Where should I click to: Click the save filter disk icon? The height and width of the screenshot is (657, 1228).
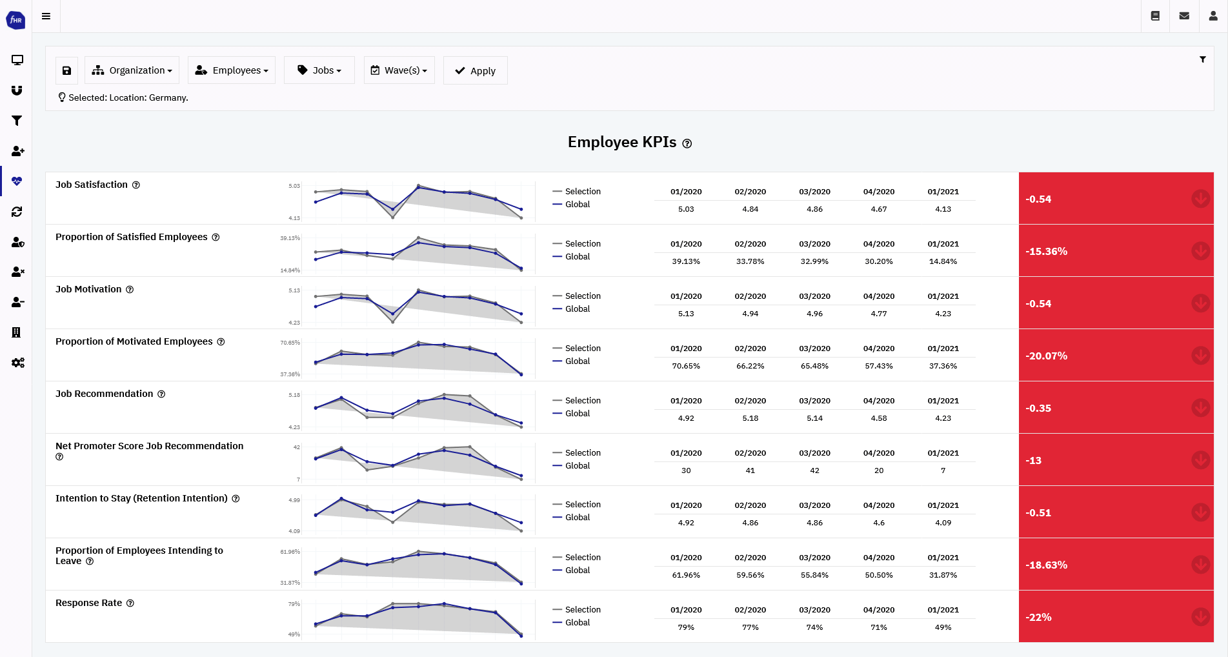point(66,70)
